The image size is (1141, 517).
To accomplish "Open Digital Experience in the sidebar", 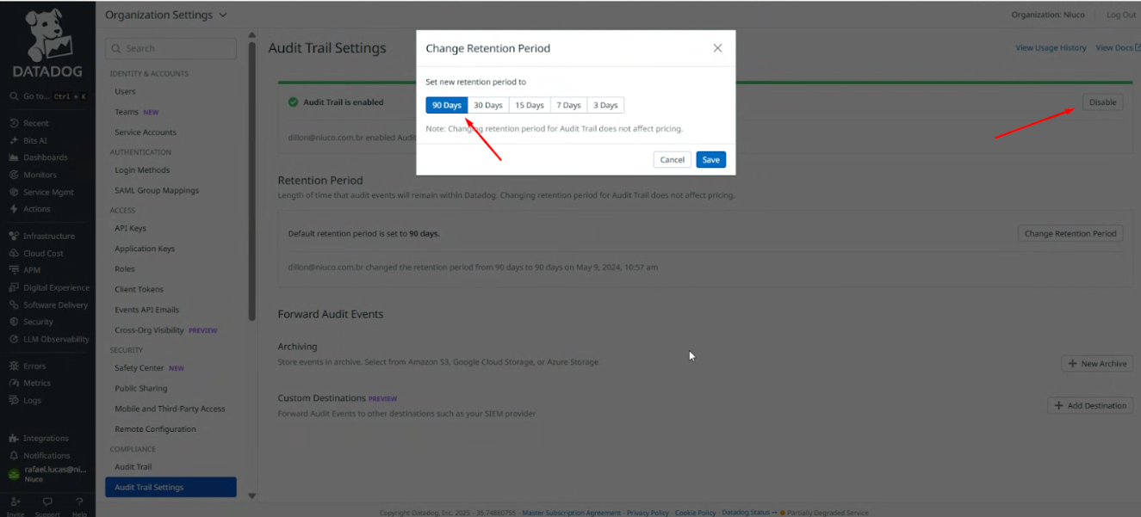I will (48, 287).
